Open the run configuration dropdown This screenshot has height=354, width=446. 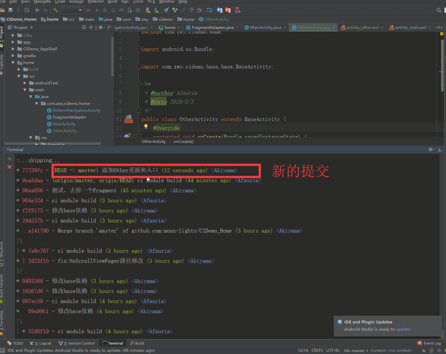click(x=72, y=10)
